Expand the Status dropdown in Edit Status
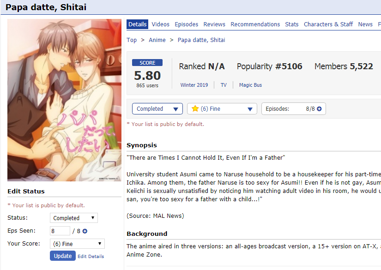Image resolution: width=381 pixels, height=270 pixels. point(74,218)
